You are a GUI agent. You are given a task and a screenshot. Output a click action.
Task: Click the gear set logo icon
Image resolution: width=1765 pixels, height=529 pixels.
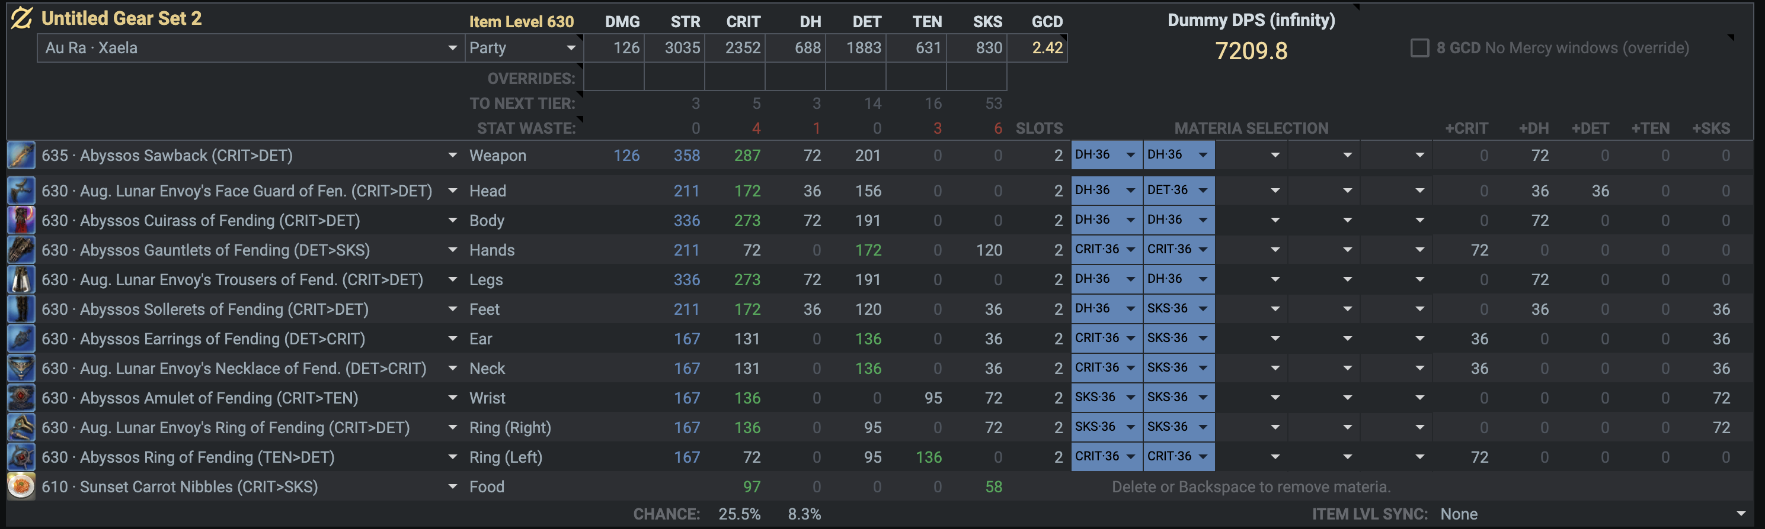point(21,18)
